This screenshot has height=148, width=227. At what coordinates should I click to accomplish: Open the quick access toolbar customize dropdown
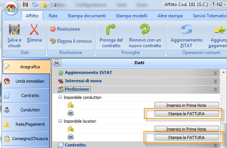tap(55, 5)
